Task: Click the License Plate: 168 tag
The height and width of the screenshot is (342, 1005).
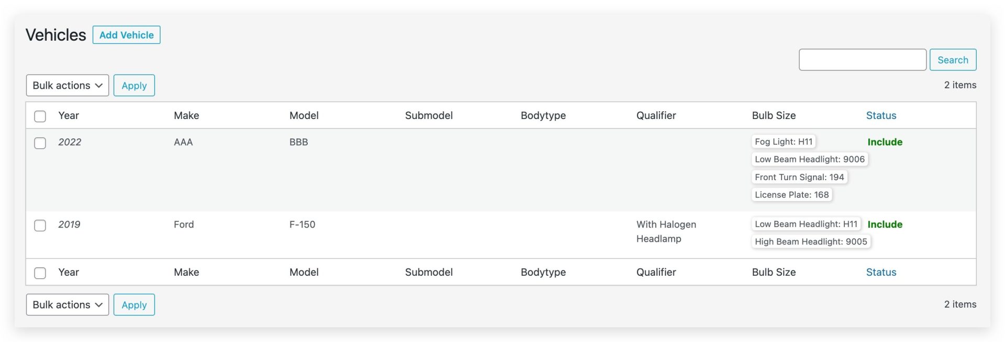Action: pos(792,195)
